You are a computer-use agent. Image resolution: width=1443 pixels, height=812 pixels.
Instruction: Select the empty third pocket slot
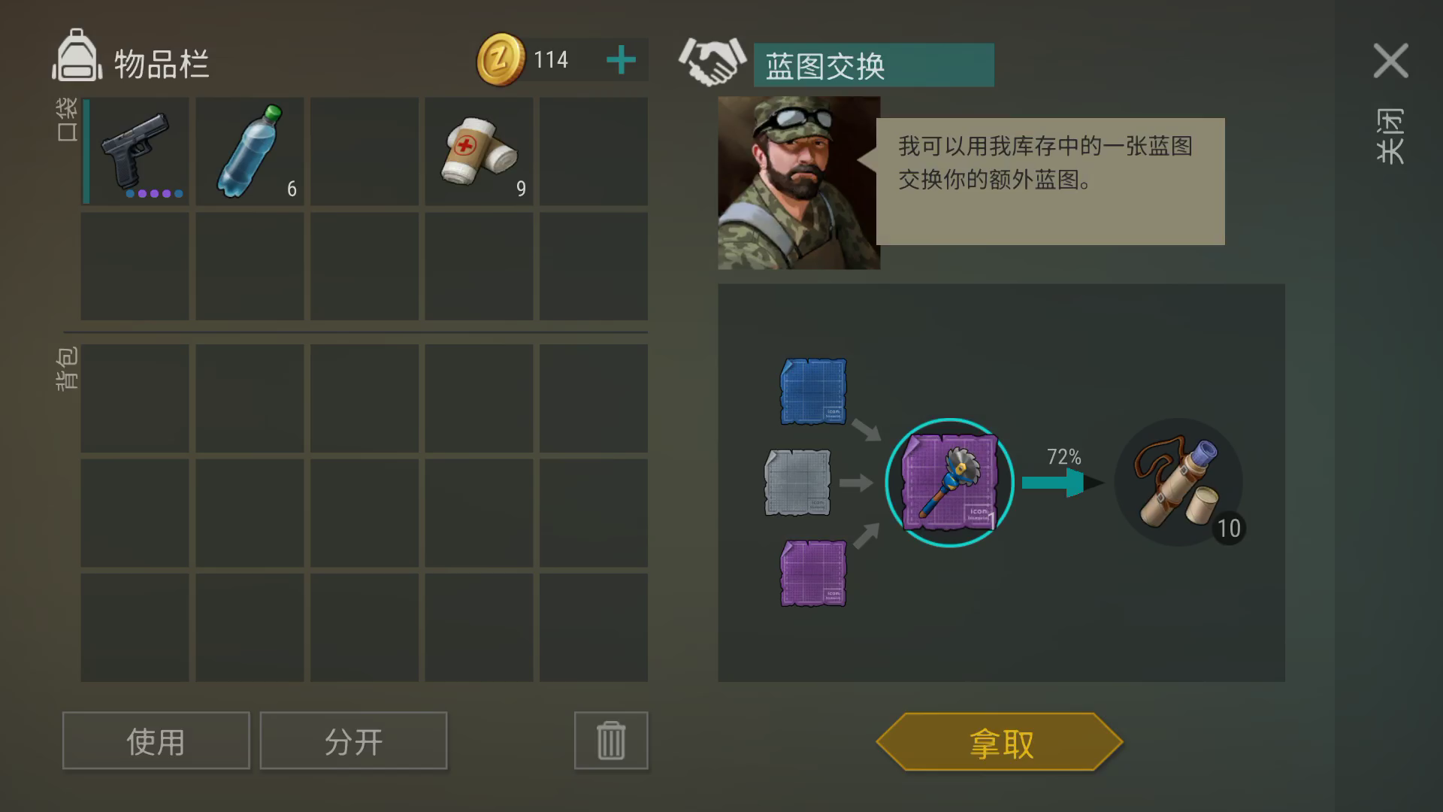click(365, 151)
